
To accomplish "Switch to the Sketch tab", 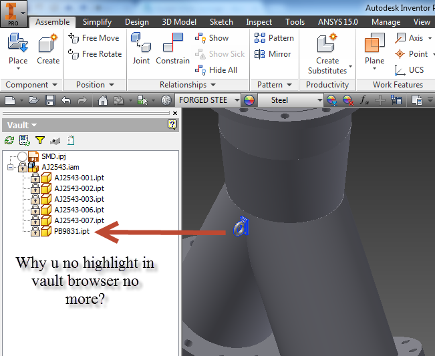I will coord(221,22).
